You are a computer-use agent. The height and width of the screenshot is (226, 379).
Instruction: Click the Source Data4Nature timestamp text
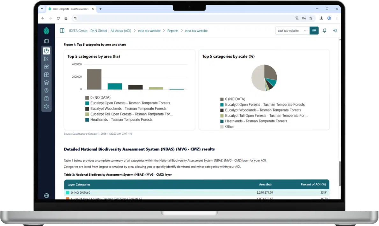point(98,134)
